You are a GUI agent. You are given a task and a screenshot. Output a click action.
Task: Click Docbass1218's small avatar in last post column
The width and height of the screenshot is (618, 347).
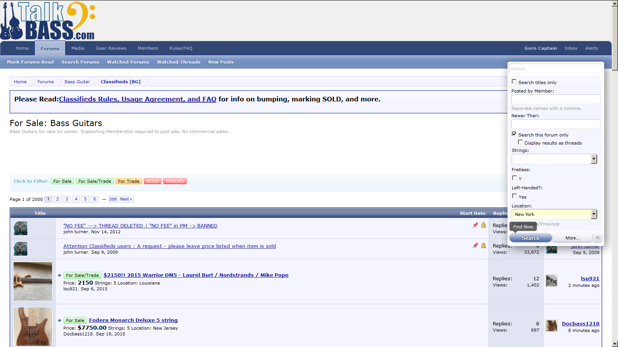tap(552, 326)
